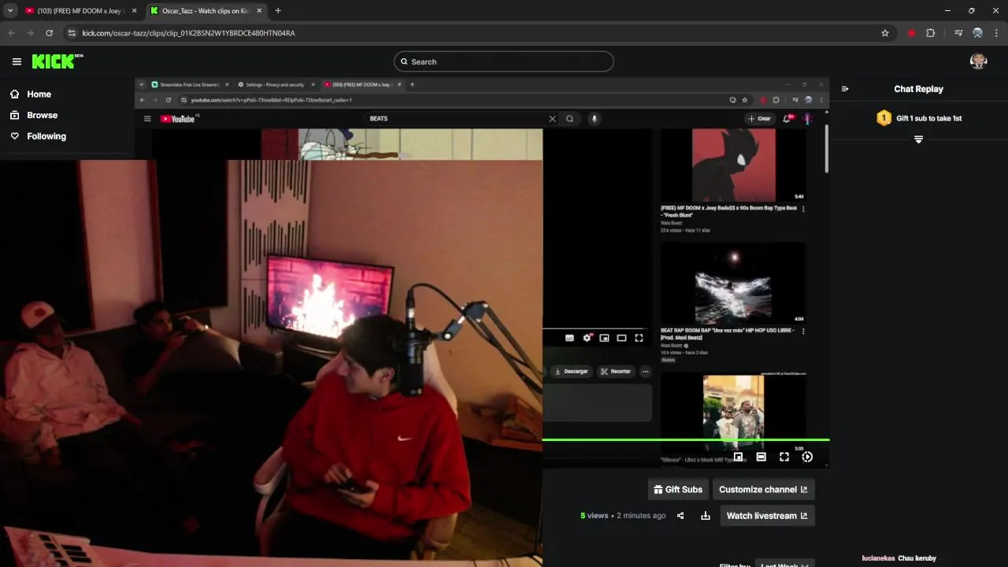Open the Chrome profile avatar
Viewport: 1008px width, 567px height.
coord(977,33)
